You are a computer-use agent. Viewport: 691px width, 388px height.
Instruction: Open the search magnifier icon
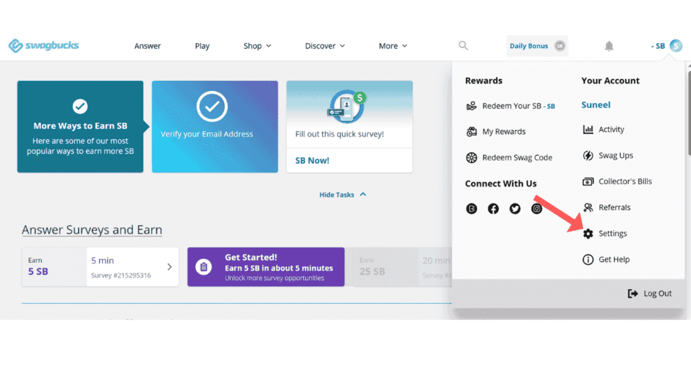pyautogui.click(x=463, y=45)
